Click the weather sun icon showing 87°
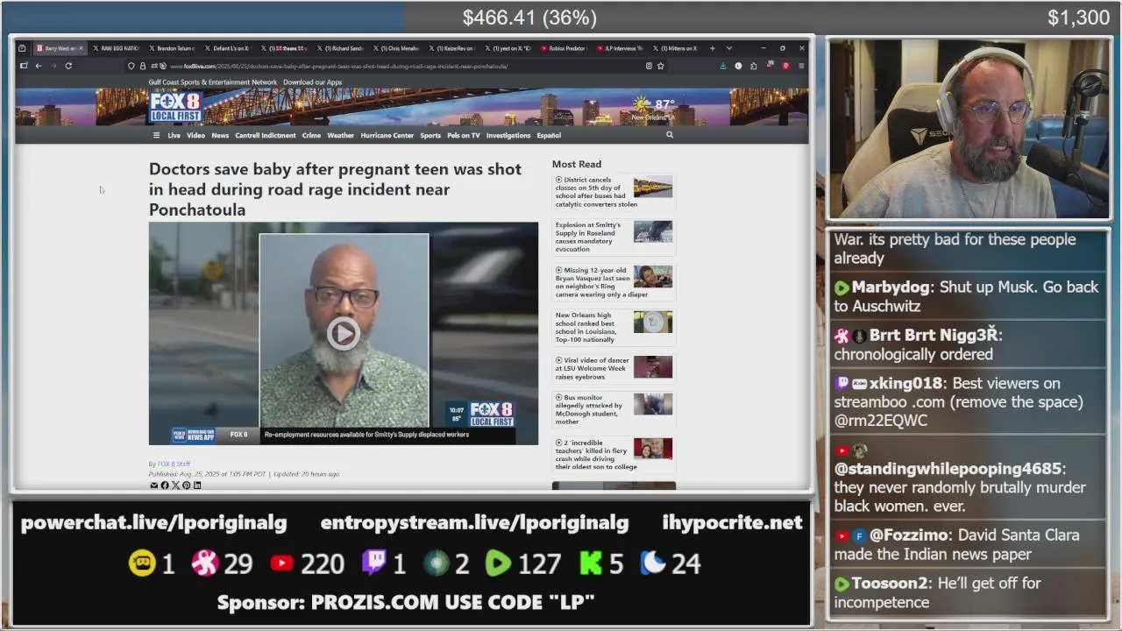The image size is (1122, 631). 643,104
